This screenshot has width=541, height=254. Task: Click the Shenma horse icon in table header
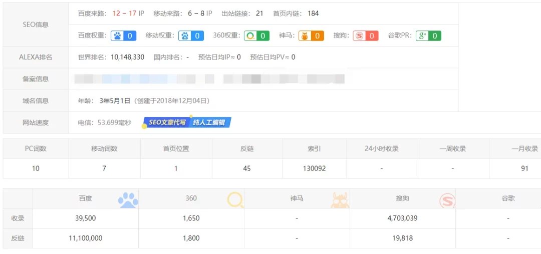pos(340,200)
